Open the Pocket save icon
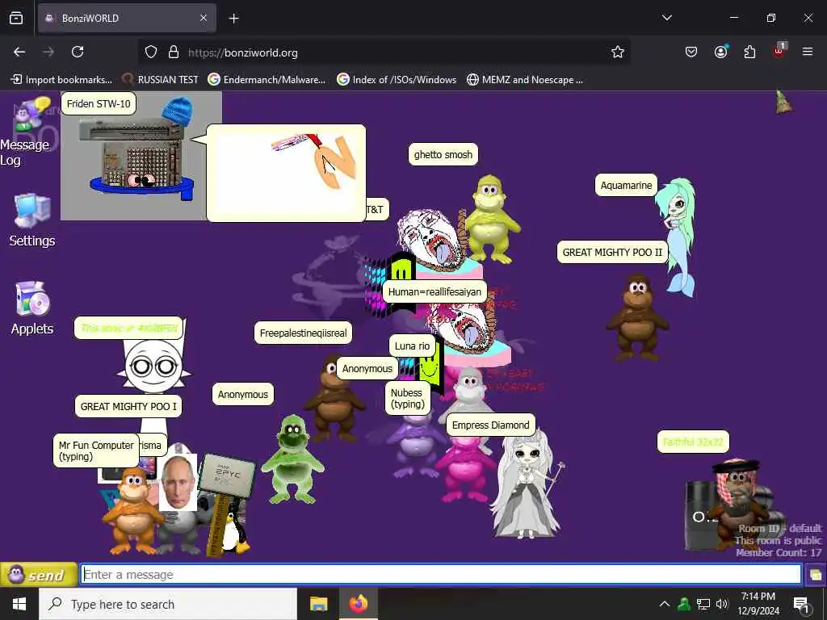827x620 pixels. pyautogui.click(x=691, y=52)
